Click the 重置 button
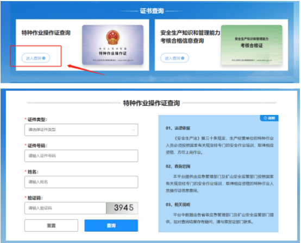 51,225
